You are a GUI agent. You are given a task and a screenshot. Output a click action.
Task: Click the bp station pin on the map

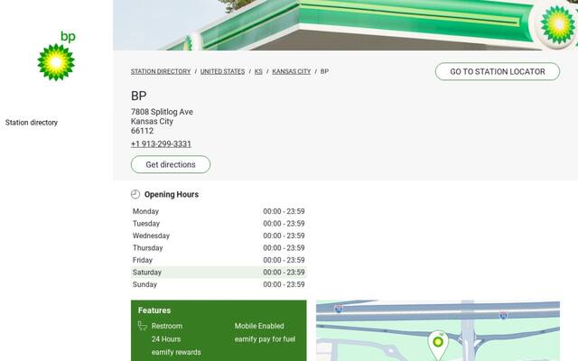coord(437,345)
